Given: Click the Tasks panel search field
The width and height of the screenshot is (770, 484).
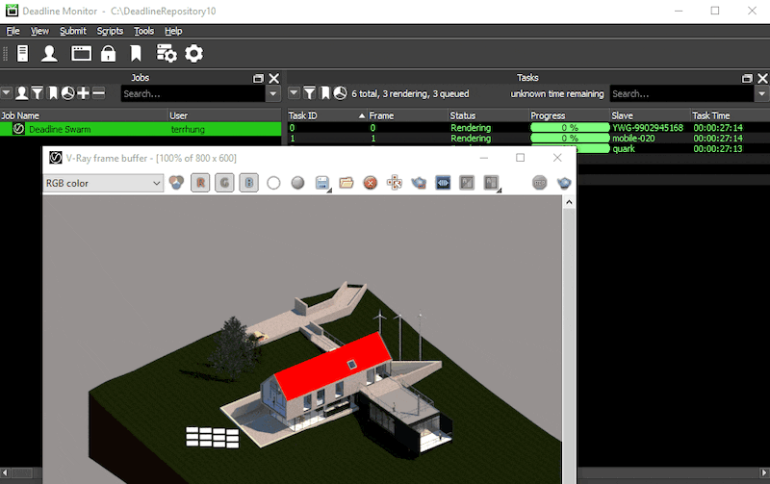Looking at the screenshot, I should tap(681, 93).
